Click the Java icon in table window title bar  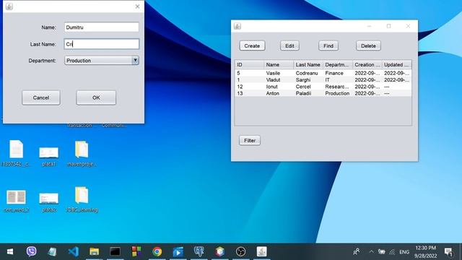tap(237, 26)
